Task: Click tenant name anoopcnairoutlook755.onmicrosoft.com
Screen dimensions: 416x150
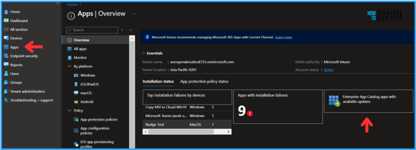Action: [202, 62]
